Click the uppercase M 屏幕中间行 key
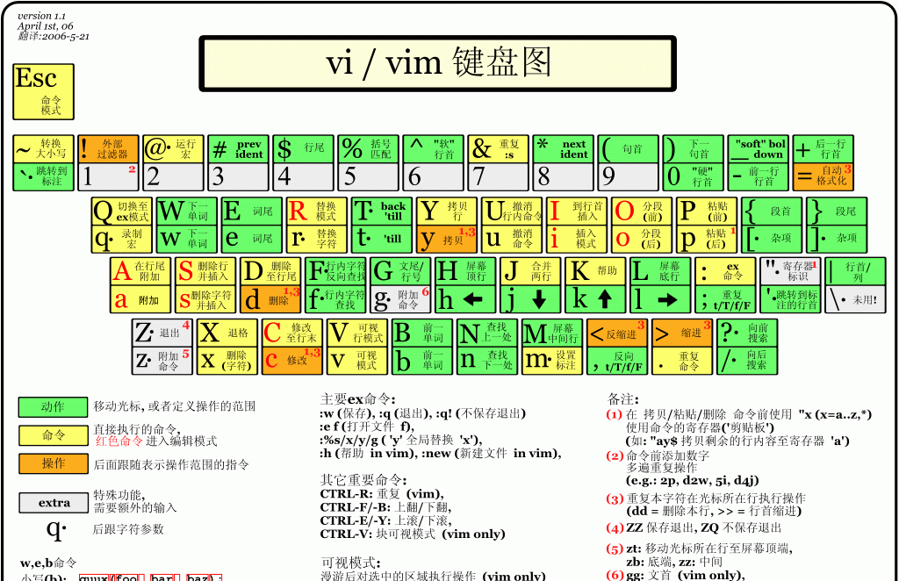 click(x=552, y=333)
